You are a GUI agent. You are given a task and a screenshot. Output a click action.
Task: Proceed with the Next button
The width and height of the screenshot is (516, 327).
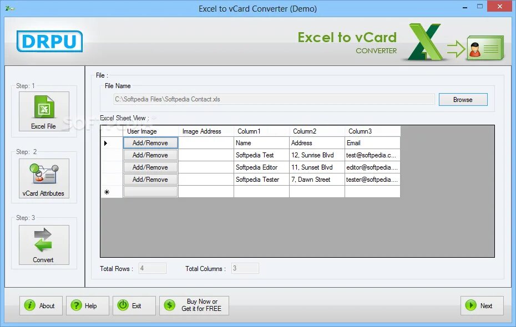[x=482, y=305]
